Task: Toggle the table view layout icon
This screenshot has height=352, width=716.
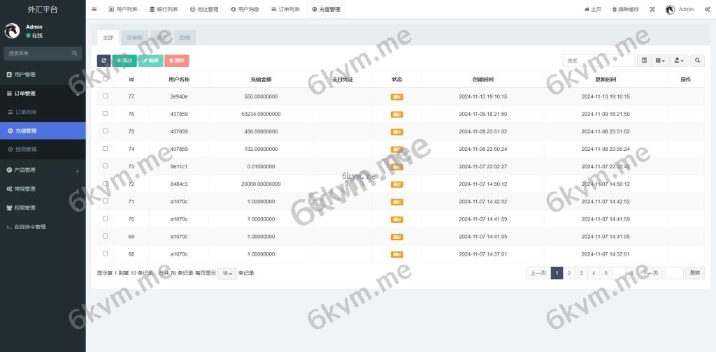Action: coord(644,61)
